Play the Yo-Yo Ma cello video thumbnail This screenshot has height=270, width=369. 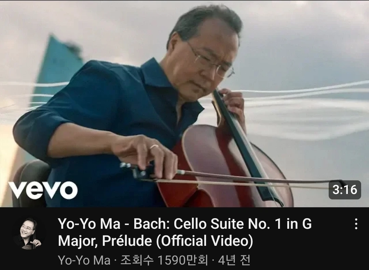tap(184, 104)
